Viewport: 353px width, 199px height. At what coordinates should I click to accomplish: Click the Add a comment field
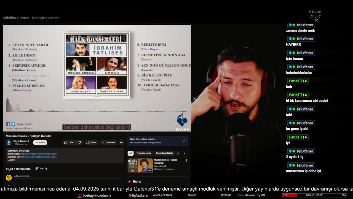click(x=68, y=176)
